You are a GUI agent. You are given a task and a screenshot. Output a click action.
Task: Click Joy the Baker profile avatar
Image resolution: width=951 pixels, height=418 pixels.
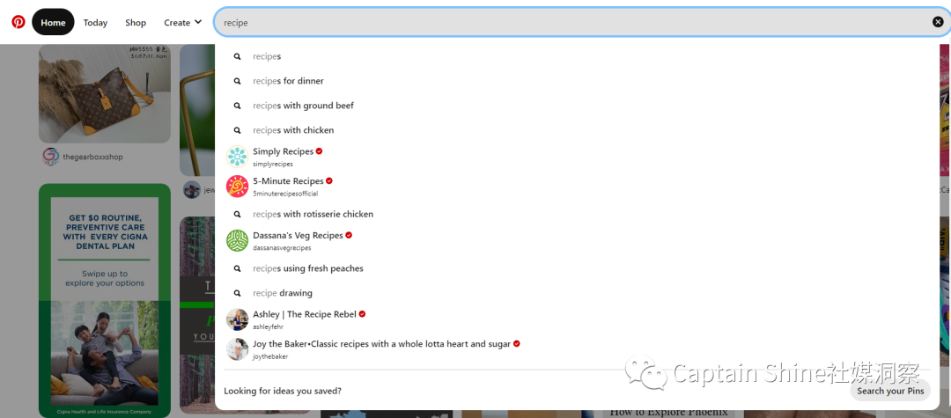coord(237,349)
